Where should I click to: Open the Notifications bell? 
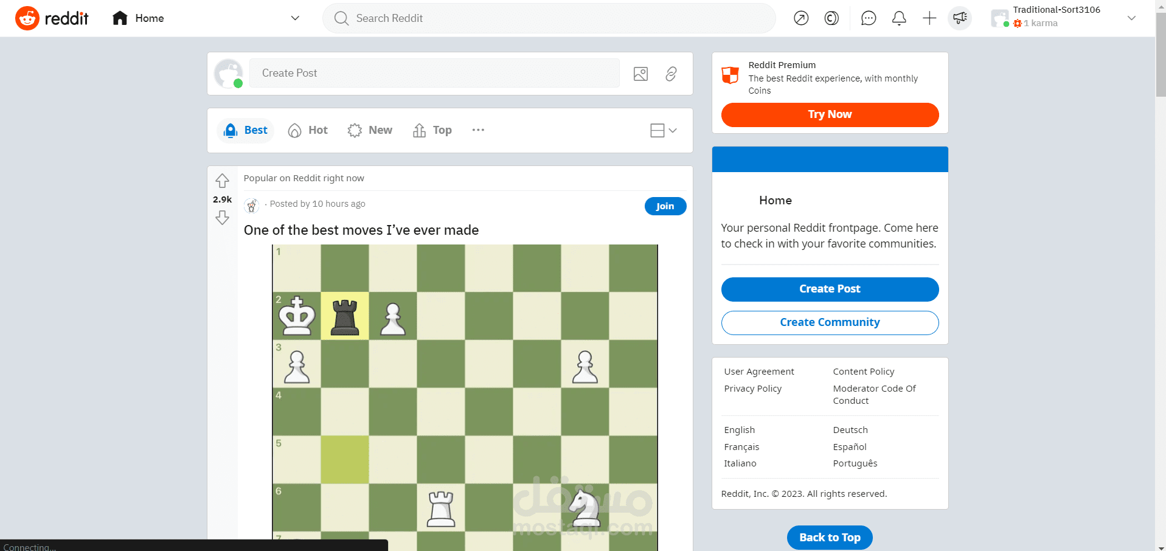pyautogui.click(x=899, y=18)
